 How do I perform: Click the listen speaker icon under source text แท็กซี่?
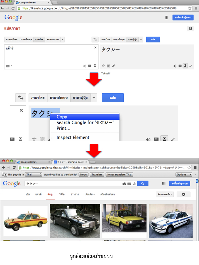pos(85,66)
